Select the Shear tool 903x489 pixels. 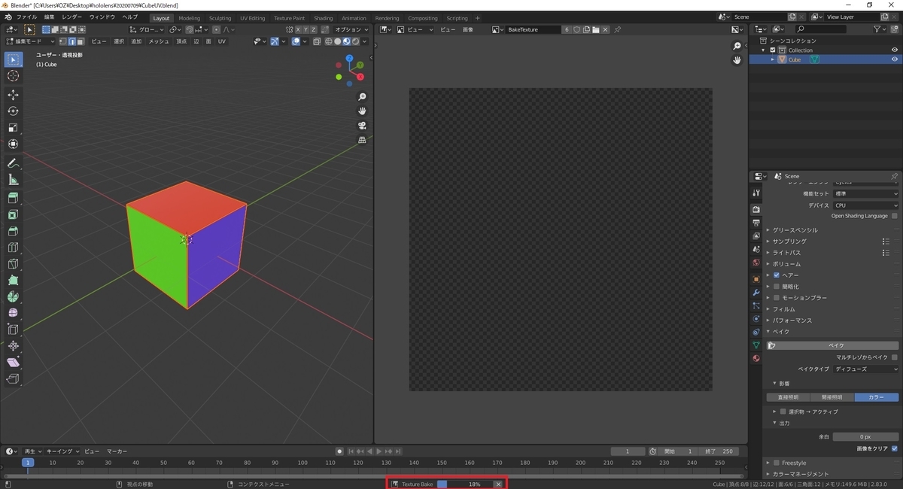click(13, 363)
